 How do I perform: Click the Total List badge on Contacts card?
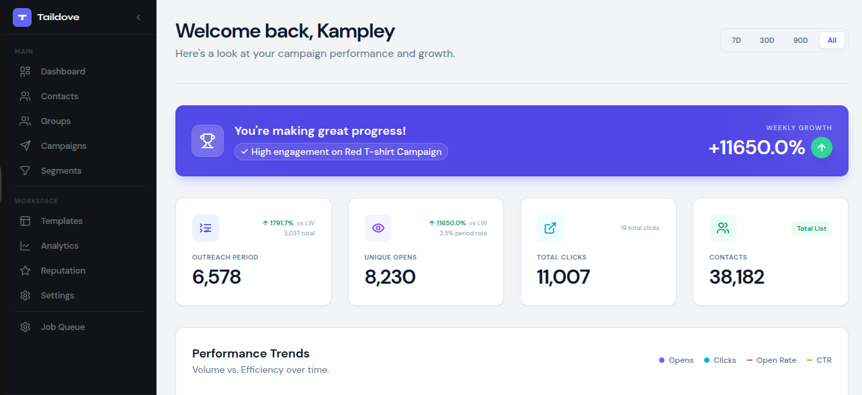pyautogui.click(x=811, y=228)
